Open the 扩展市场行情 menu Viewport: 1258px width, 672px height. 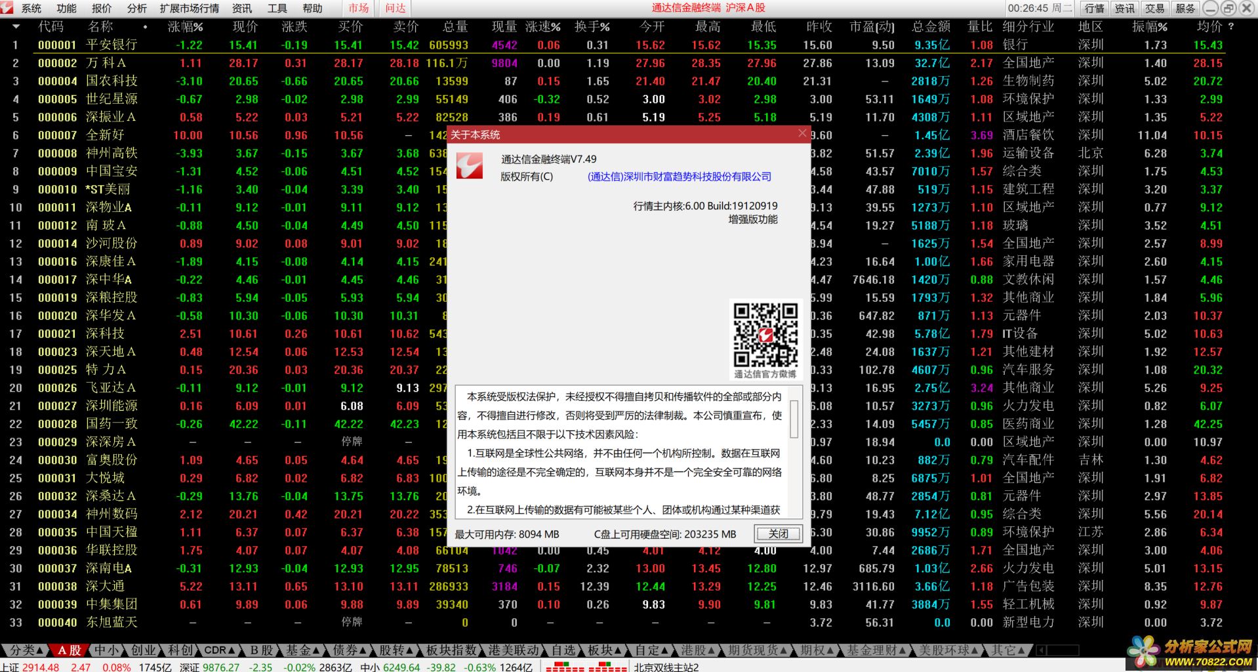tap(190, 9)
